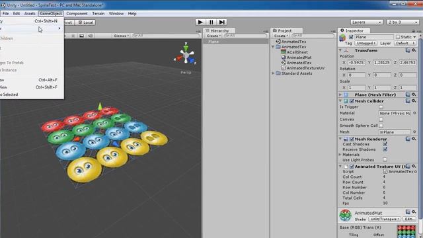Click the AnimatedMat material preview sphere
Screen dimensions: 423x238
tap(345, 216)
